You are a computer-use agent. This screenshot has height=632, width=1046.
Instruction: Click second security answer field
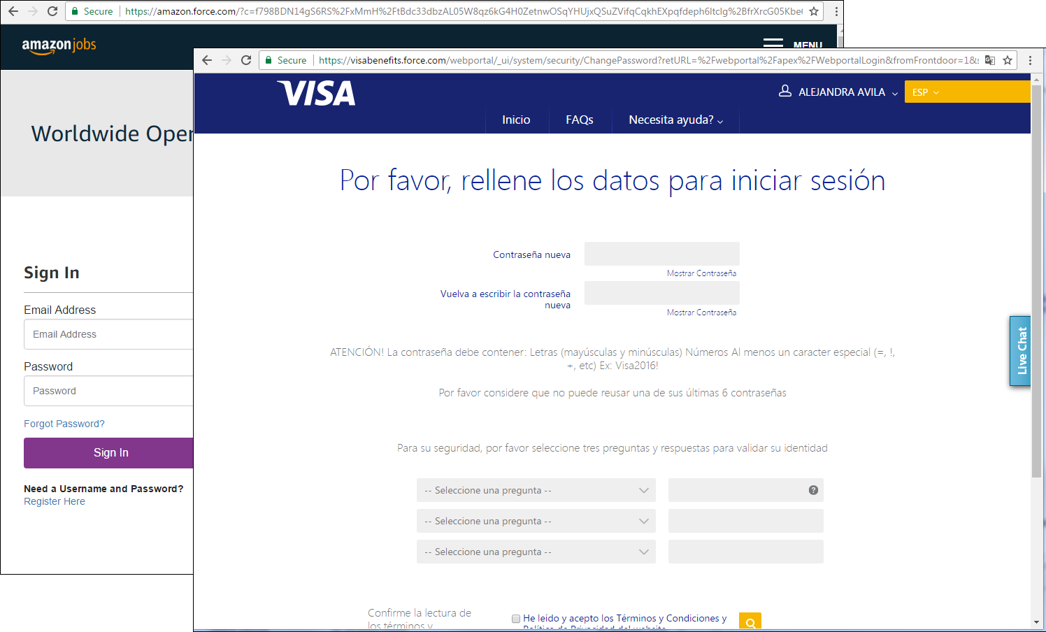(746, 521)
